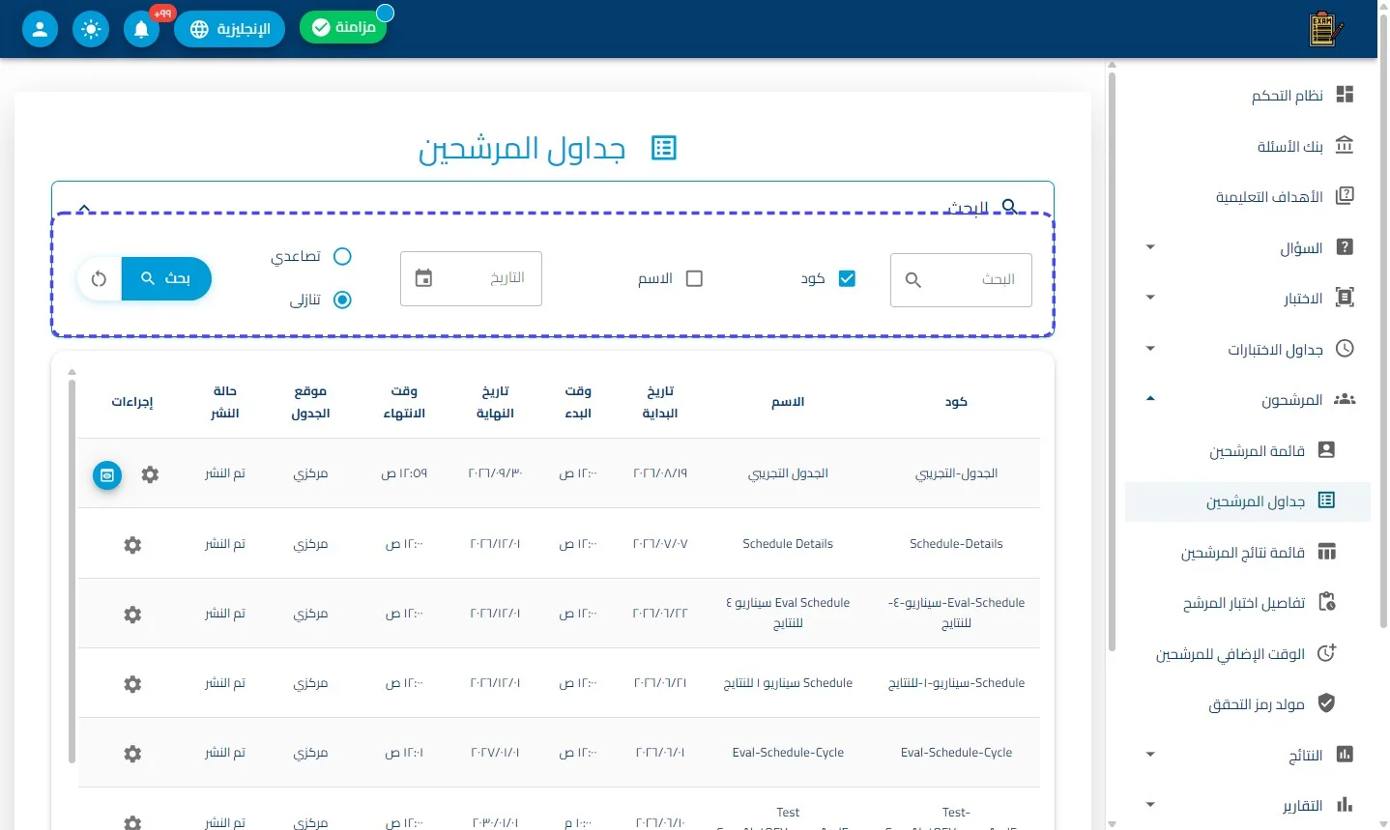Viewport: 1390px width, 830px height.
Task: Toggle light mode sun icon
Action: tap(91, 29)
